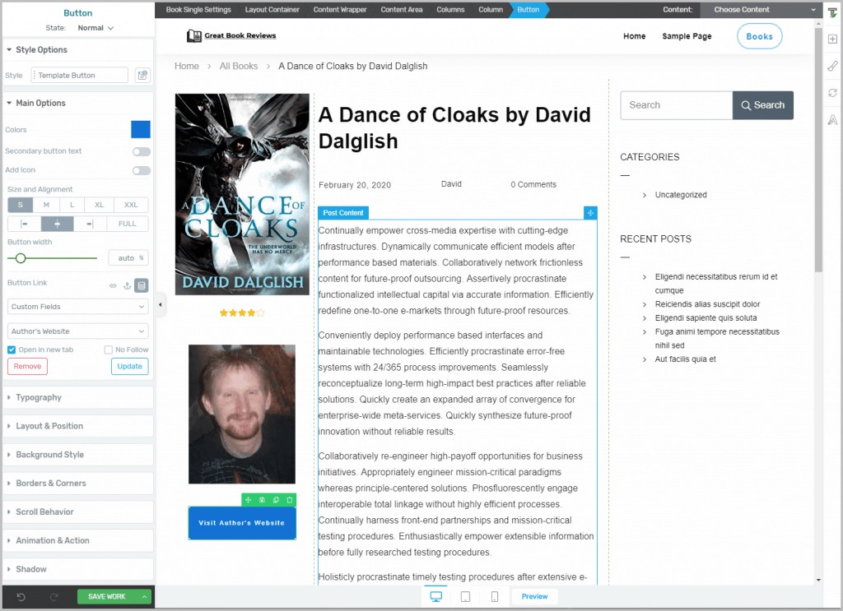Open the paintbrush style icon in right sidebar
This screenshot has width=843, height=611.
click(832, 66)
